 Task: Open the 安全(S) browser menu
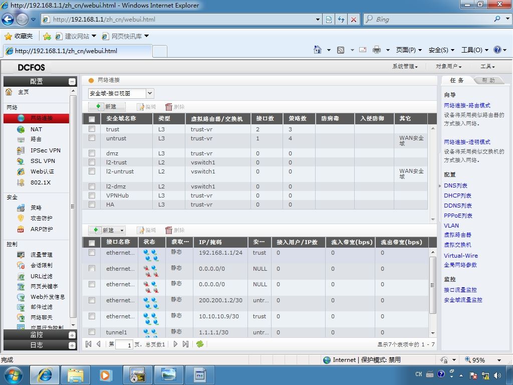441,50
